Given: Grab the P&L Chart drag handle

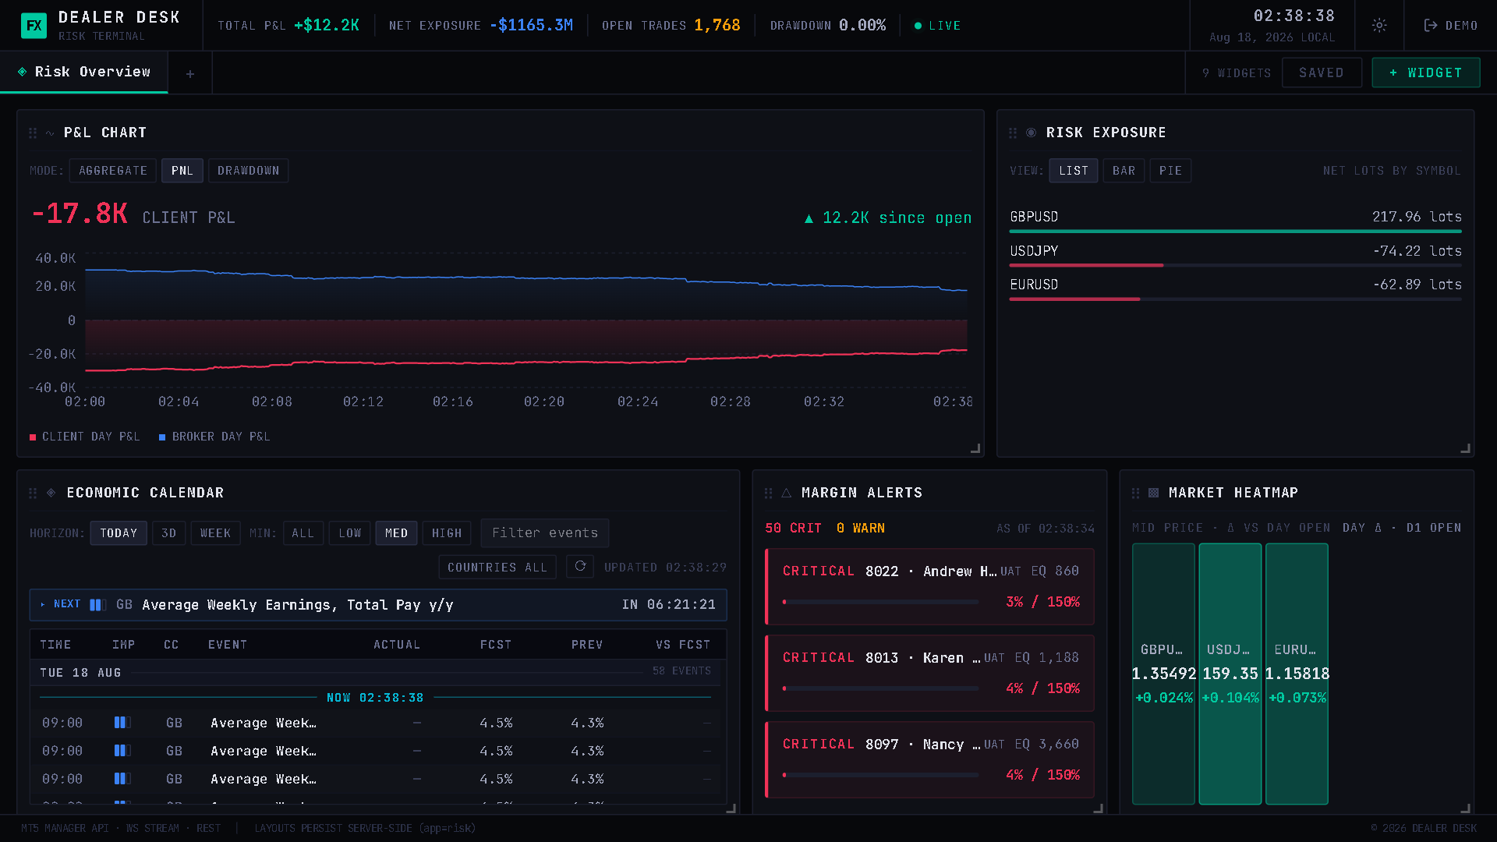Looking at the screenshot, I should (33, 133).
